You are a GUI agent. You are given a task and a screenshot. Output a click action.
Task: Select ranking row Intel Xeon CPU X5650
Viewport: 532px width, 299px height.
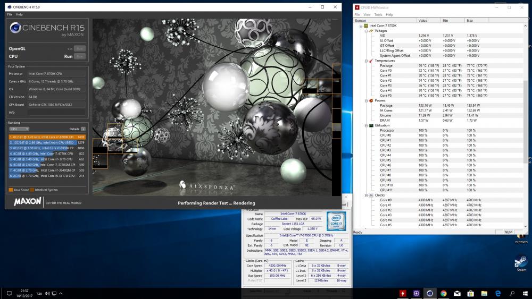(x=47, y=142)
